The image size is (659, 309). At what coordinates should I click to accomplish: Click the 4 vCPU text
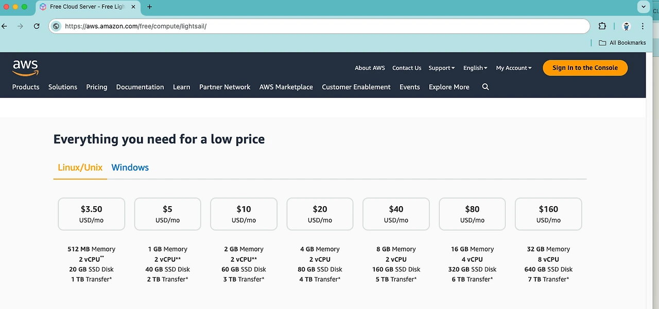click(x=472, y=259)
